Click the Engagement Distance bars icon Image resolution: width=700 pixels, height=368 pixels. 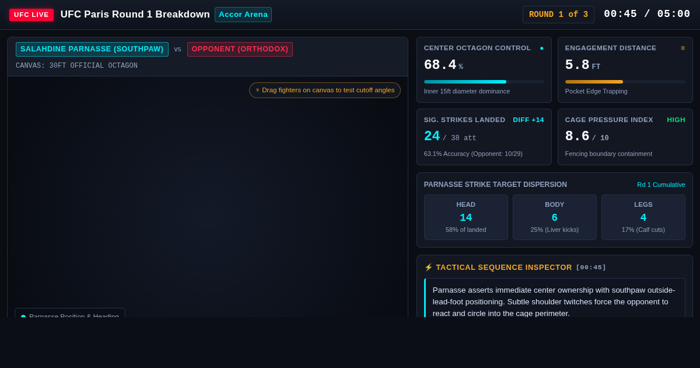(683, 48)
